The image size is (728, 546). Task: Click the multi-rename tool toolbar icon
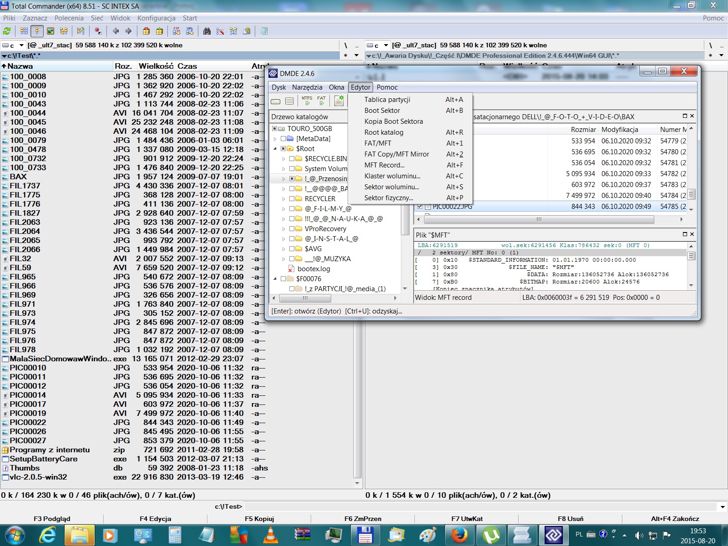220,31
